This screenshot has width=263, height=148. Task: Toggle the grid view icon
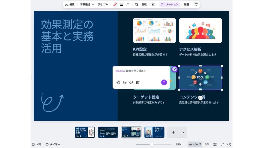point(215,144)
